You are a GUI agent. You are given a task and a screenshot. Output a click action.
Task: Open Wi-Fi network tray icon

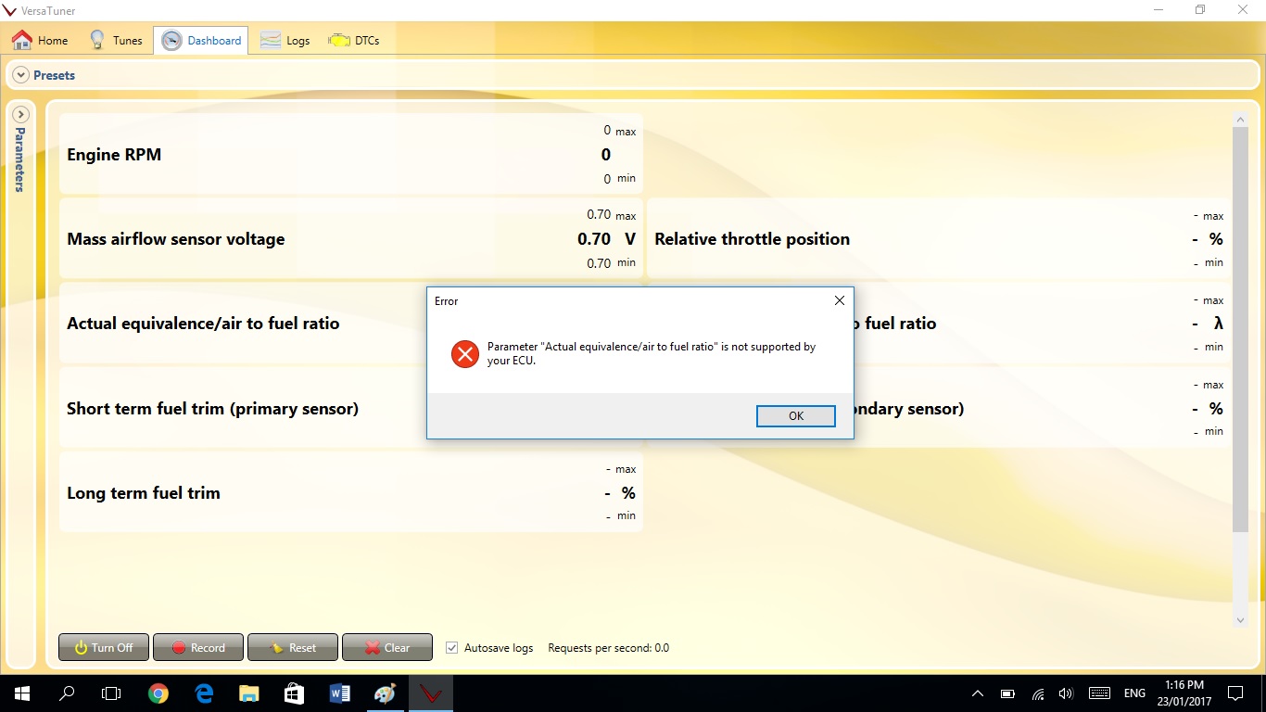[1038, 693]
